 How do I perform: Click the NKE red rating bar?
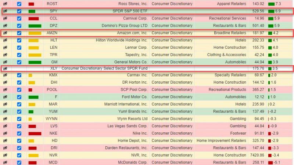tap(35, 133)
